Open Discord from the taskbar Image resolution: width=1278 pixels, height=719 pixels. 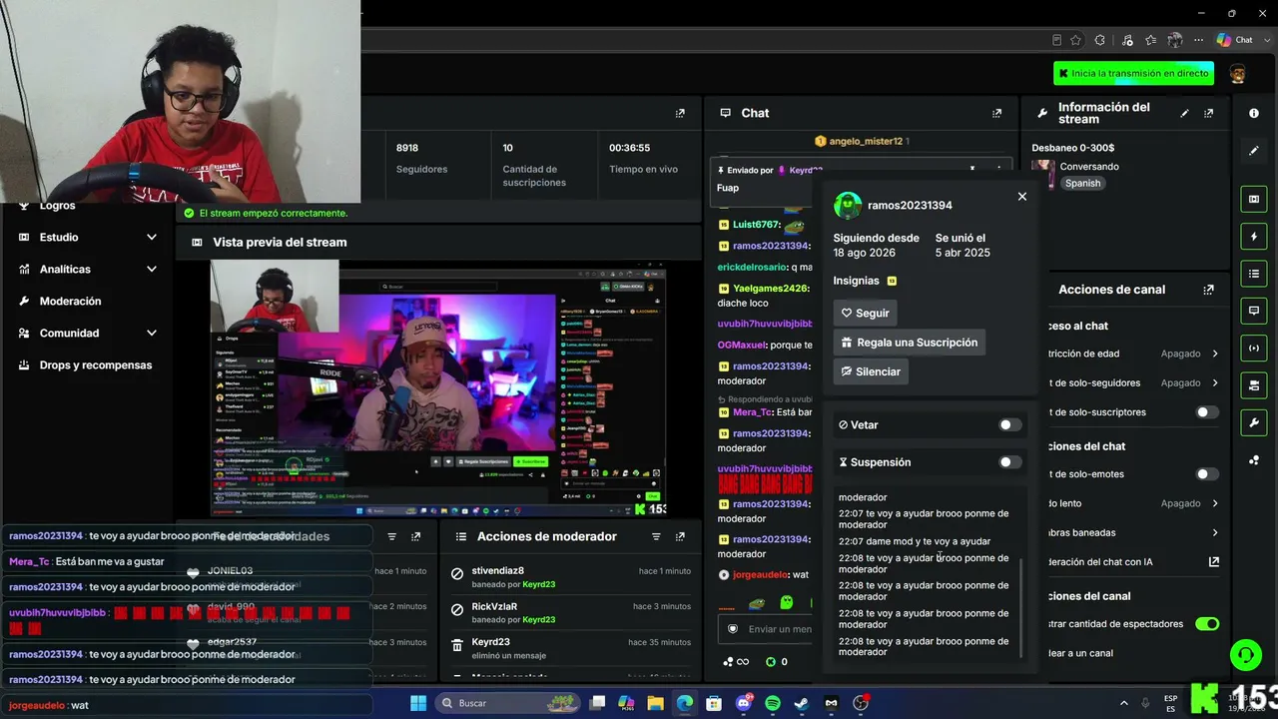click(x=744, y=703)
